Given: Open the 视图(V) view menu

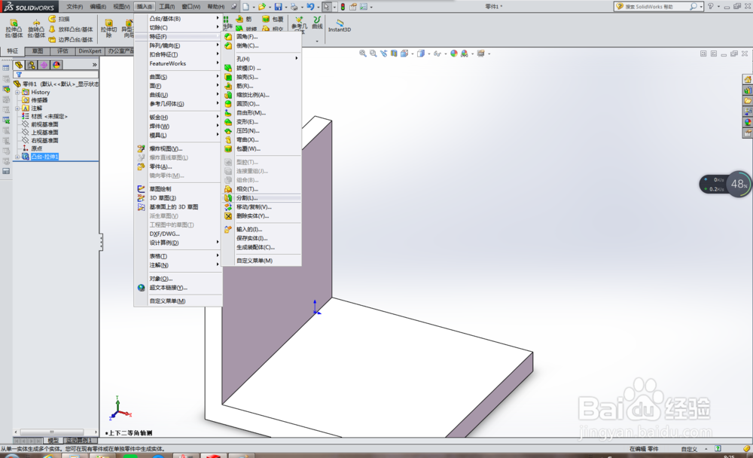Looking at the screenshot, I should coord(121,7).
